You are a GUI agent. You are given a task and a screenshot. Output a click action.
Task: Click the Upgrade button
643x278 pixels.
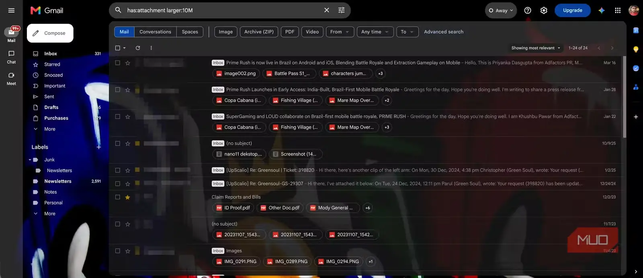(x=572, y=10)
